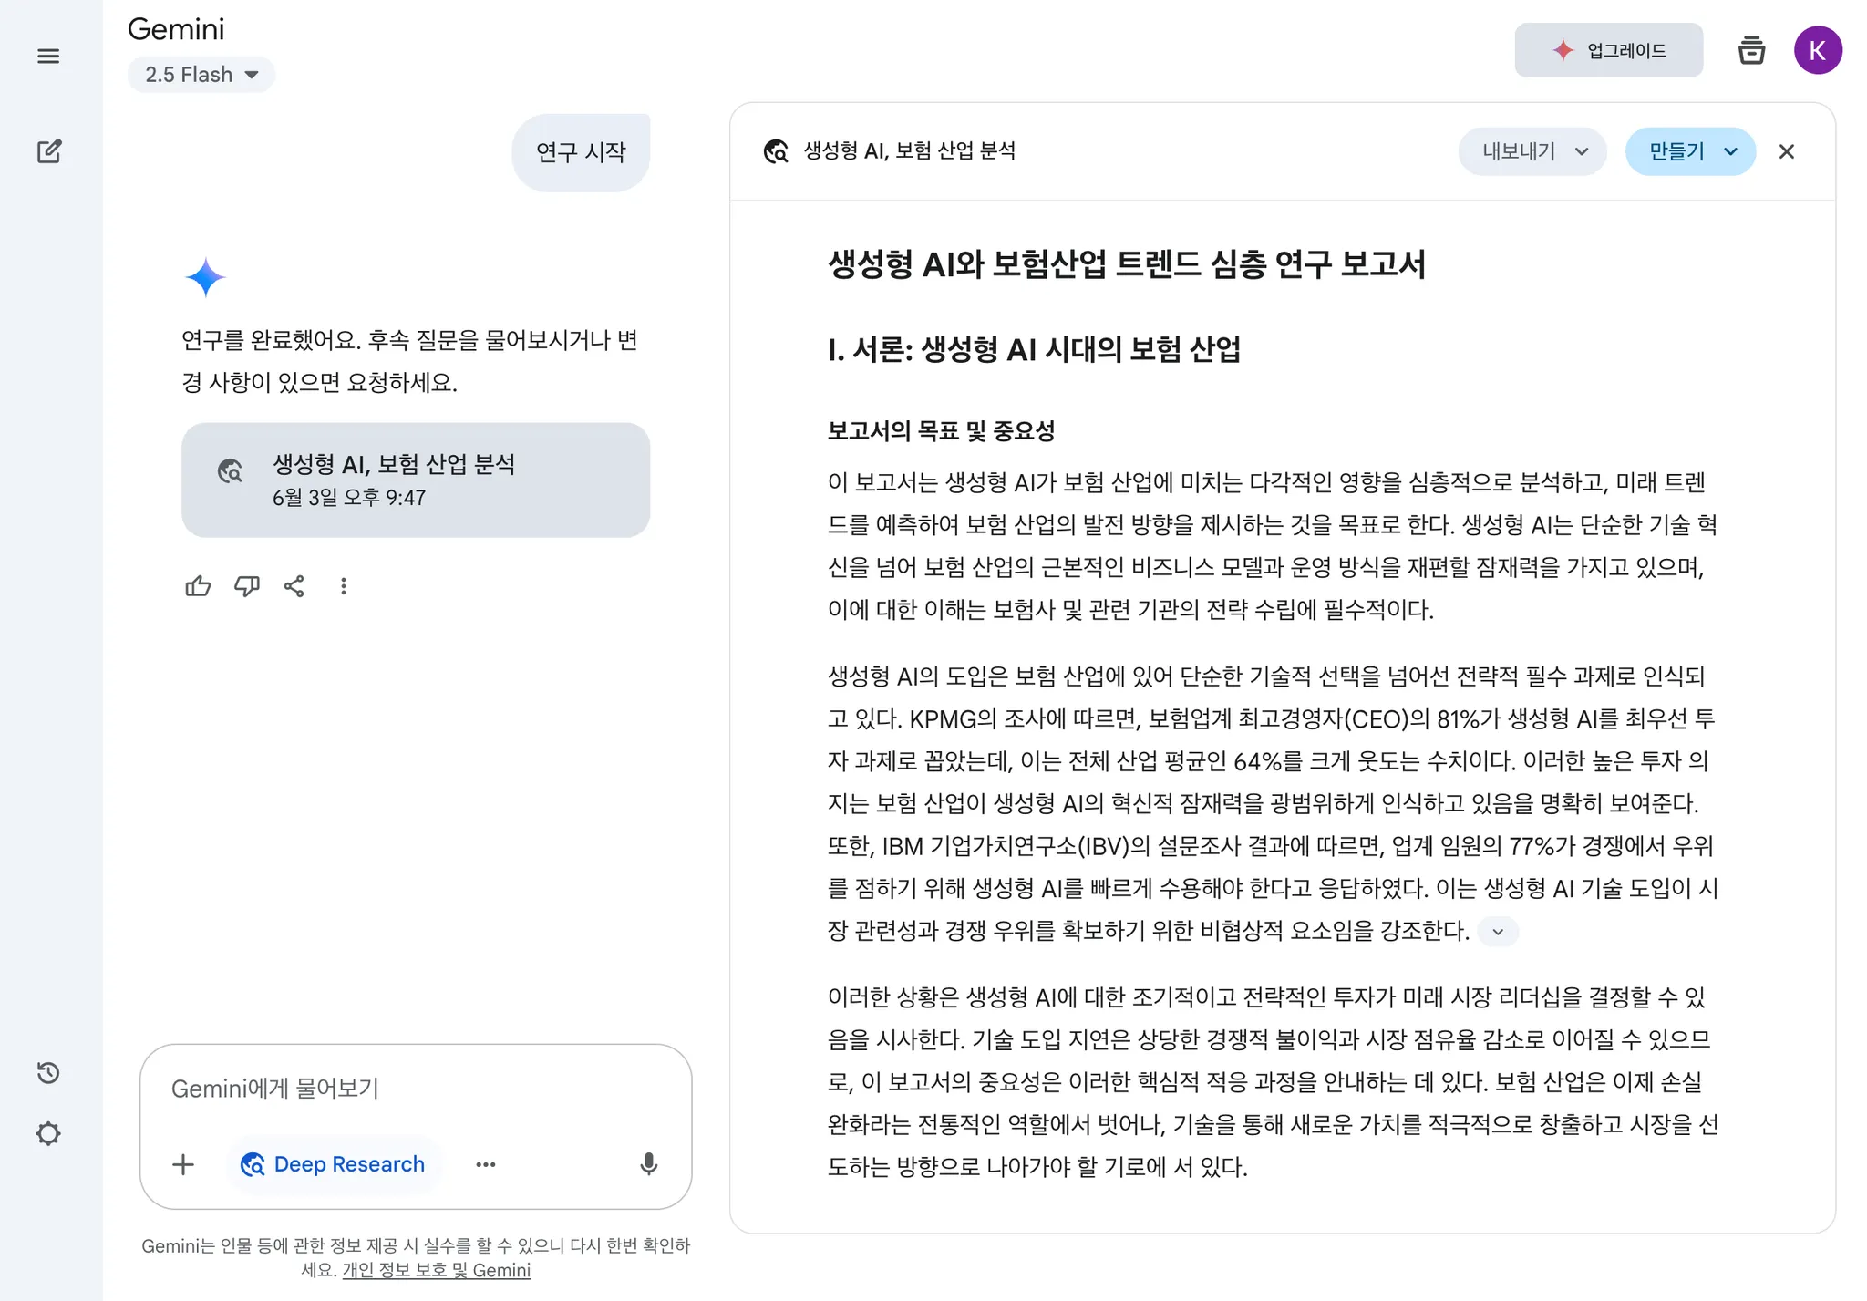Expand the 내보내기 export dropdown
This screenshot has height=1301, width=1867.
(1533, 151)
